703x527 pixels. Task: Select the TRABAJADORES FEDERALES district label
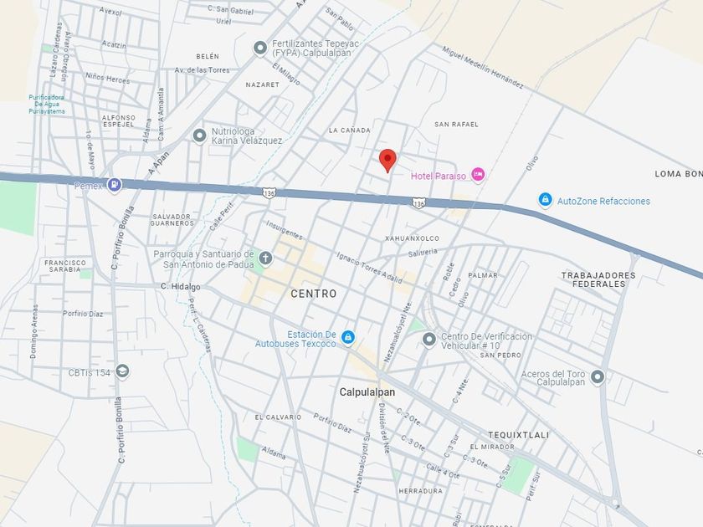coord(598,279)
